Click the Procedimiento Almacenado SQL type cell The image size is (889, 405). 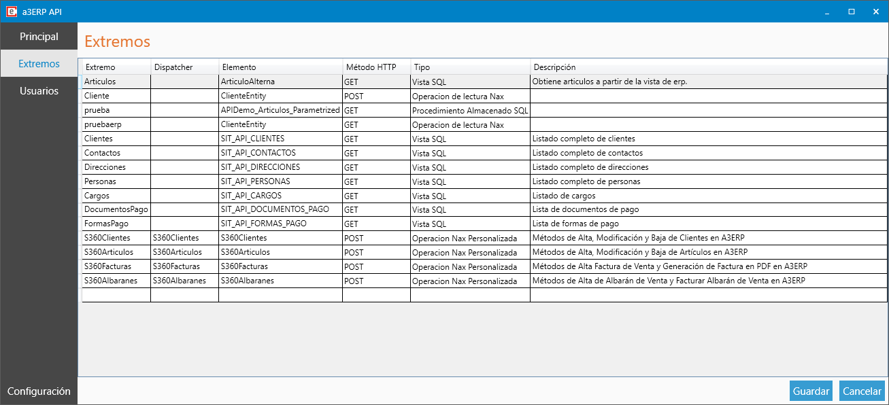tap(471, 110)
